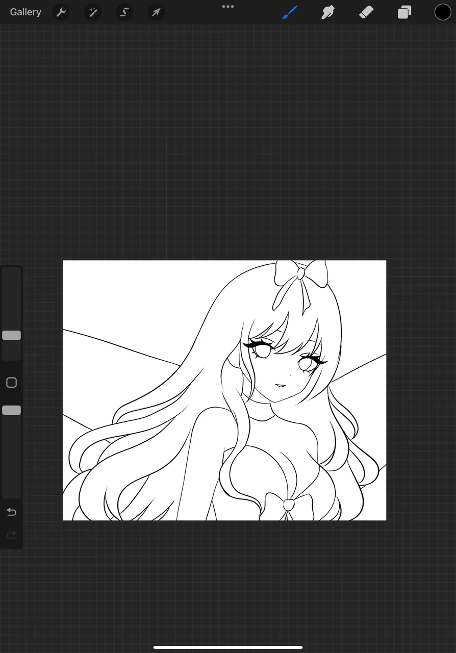Tap the chest bow on the drawing
This screenshot has width=456, height=653.
pos(289,506)
